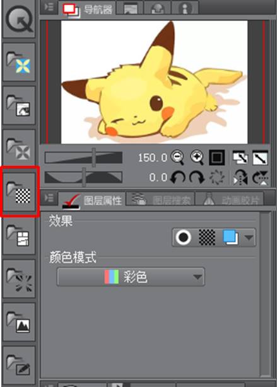This screenshot has width=277, height=387.
Task: Switch to the 图层搜索 tab
Action: (x=161, y=200)
